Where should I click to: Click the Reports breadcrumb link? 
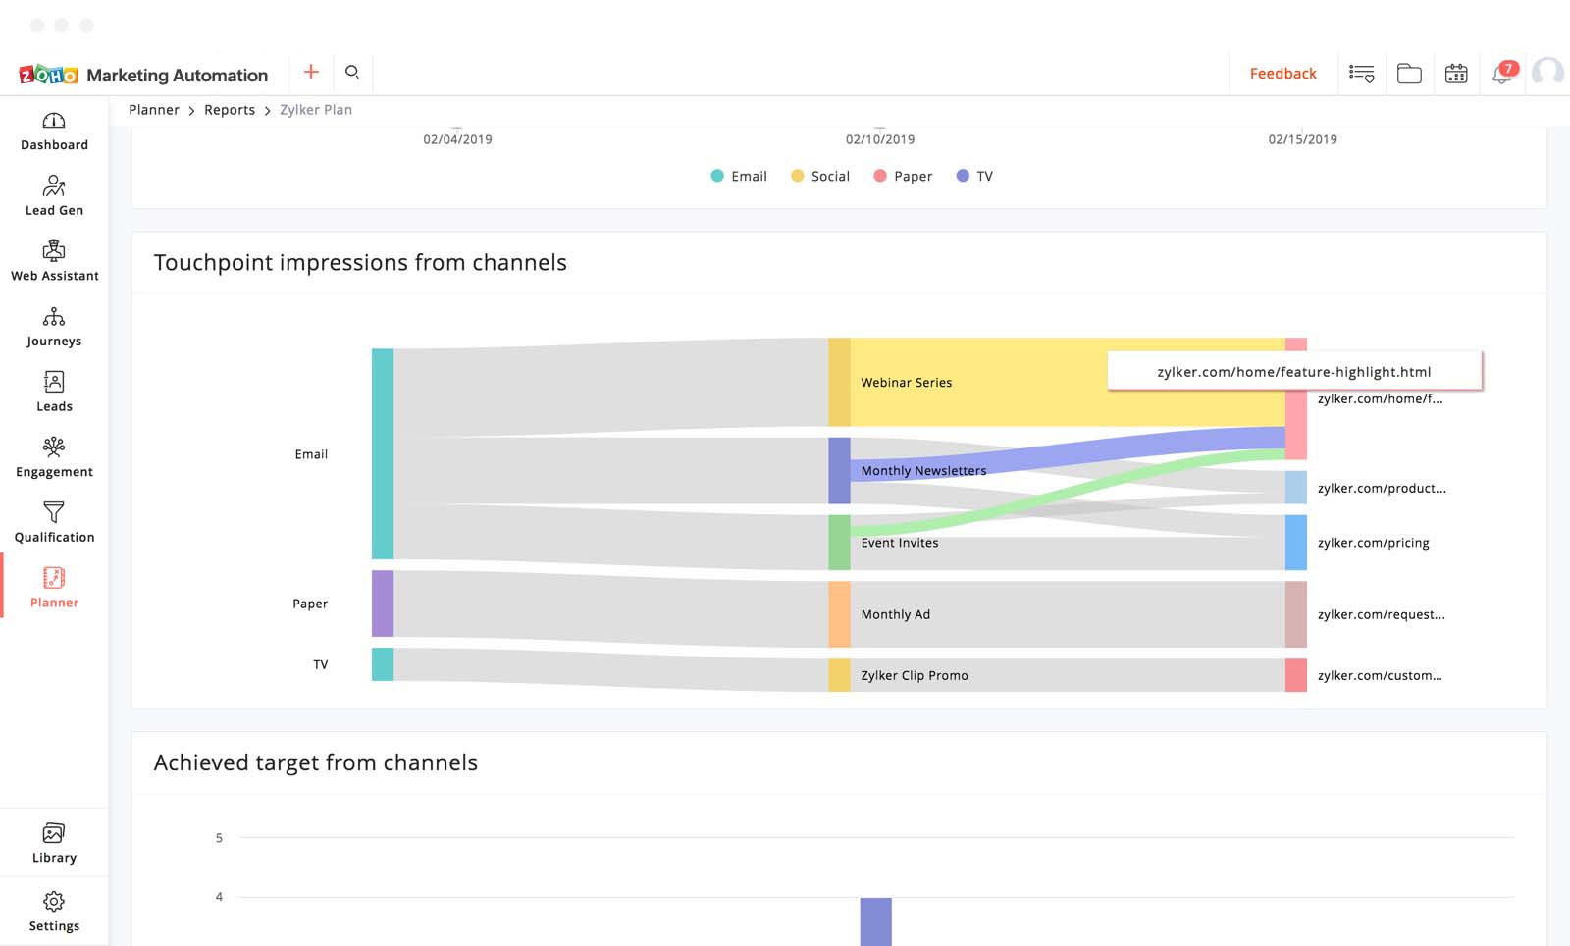click(x=230, y=110)
